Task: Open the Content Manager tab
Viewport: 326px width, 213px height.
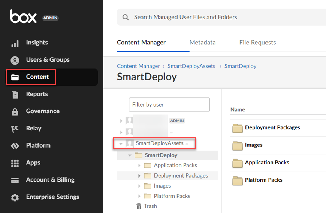Action: [x=141, y=43]
